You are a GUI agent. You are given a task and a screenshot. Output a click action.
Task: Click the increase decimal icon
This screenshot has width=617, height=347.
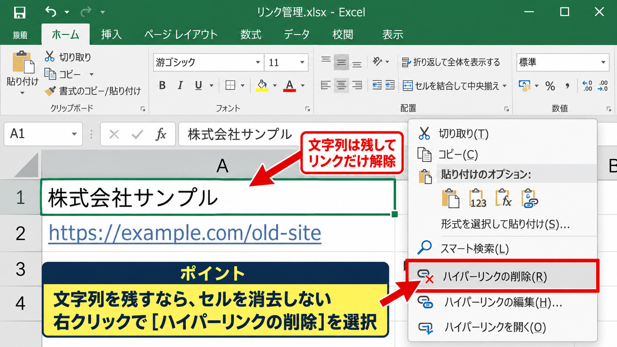(x=587, y=86)
